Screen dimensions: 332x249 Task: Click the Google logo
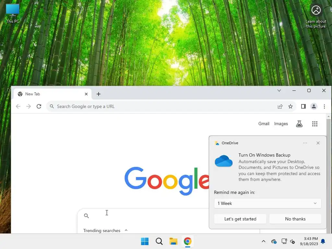tap(167, 181)
